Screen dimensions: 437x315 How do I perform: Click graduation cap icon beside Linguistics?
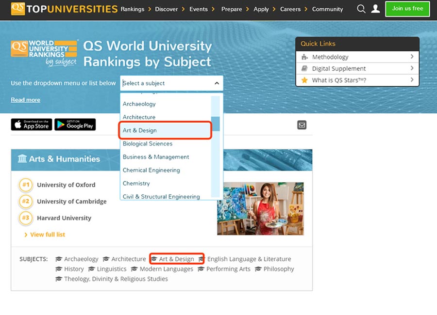pyautogui.click(x=91, y=269)
